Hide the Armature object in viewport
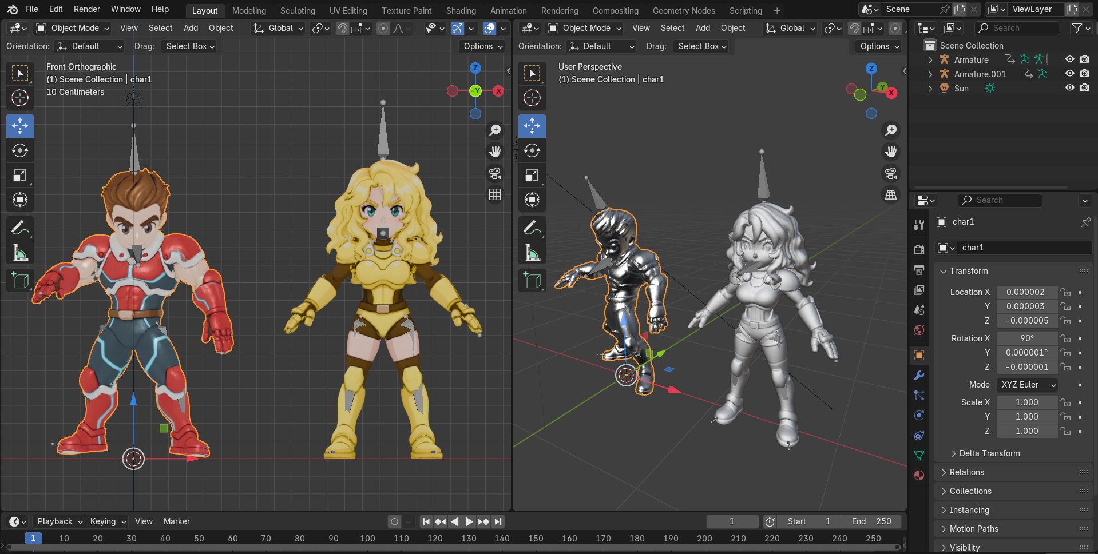The height and width of the screenshot is (554, 1098). coord(1069,59)
